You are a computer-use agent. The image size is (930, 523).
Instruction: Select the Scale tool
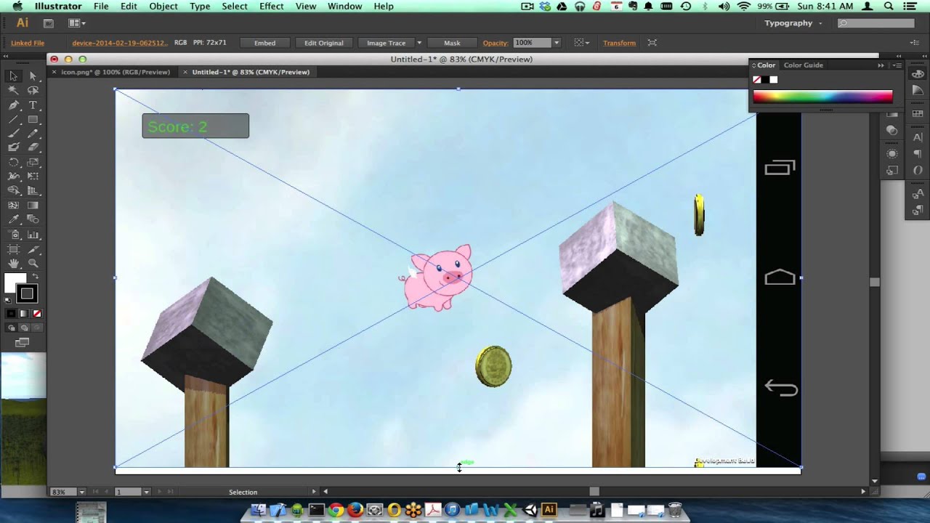point(33,162)
